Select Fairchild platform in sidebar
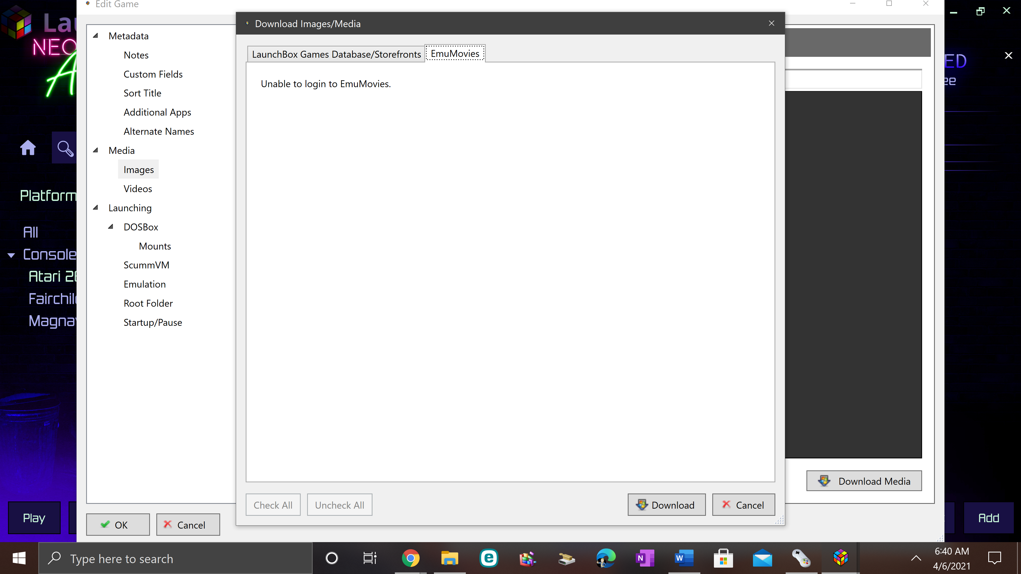Image resolution: width=1021 pixels, height=574 pixels. (52, 298)
